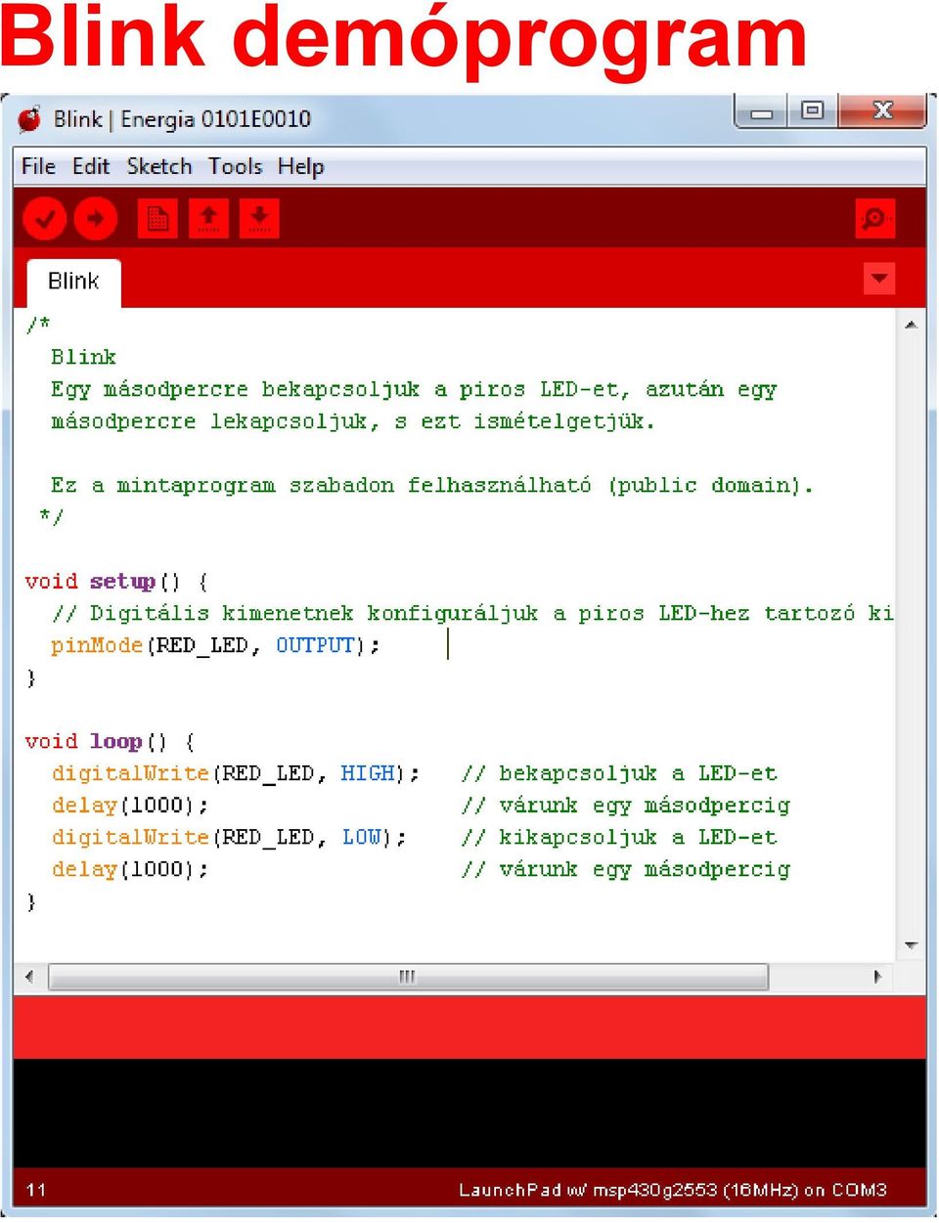939x1223 pixels.
Task: Save the sketch with the down-arrow icon
Action: click(x=259, y=219)
